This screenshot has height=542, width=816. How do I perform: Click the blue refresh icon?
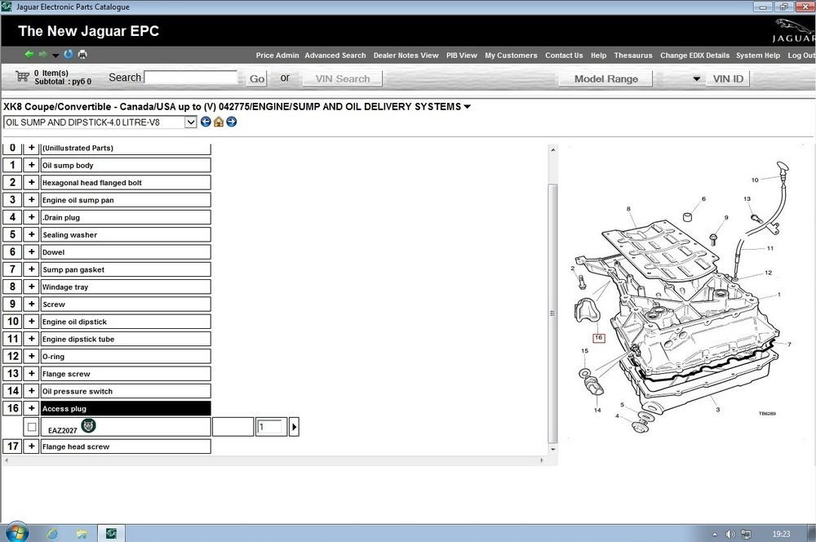[69, 55]
